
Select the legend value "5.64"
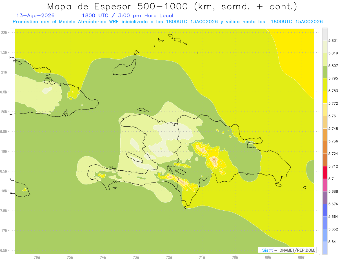click(332, 242)
